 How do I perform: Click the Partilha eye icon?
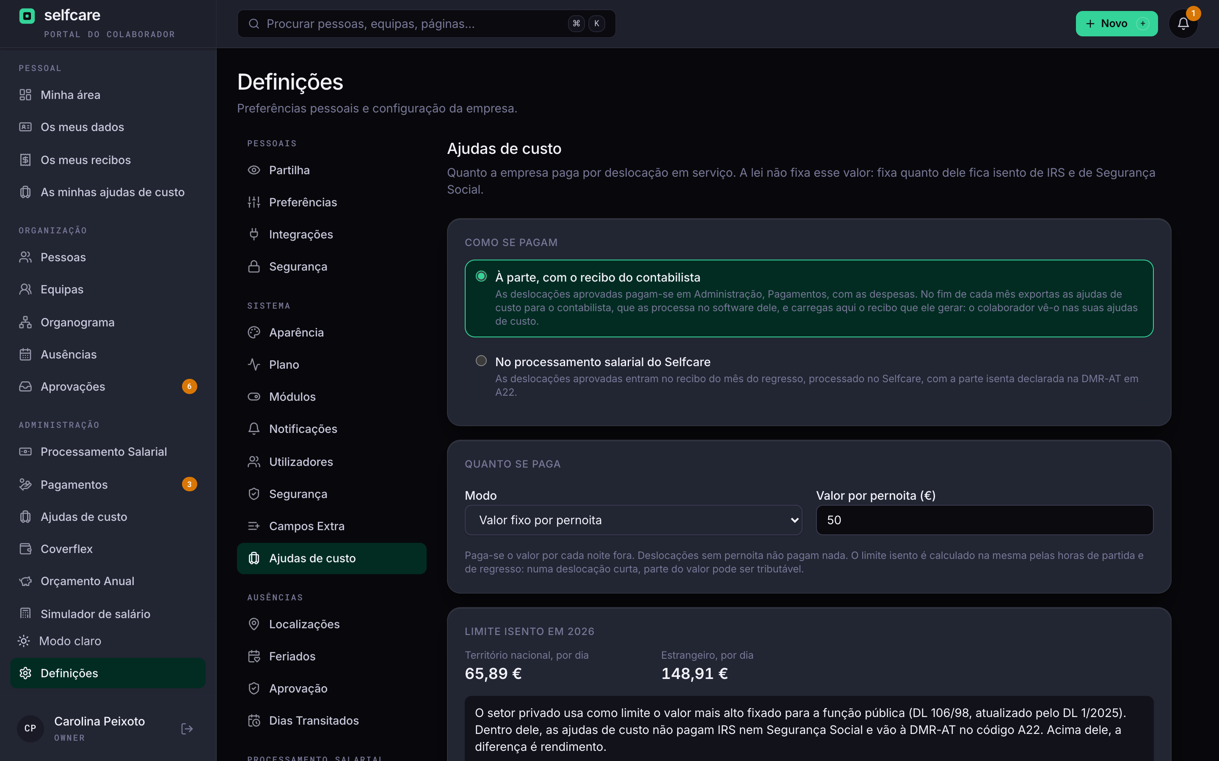[254, 170]
